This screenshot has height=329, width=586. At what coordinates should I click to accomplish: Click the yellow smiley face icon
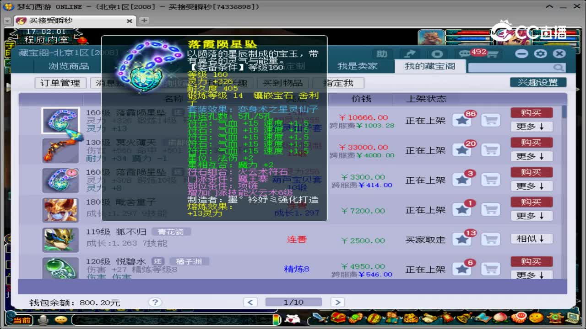pos(537,318)
